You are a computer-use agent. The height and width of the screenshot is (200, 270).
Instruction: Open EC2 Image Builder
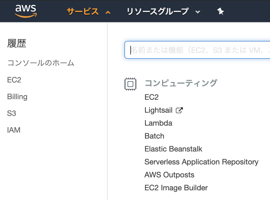click(x=176, y=188)
